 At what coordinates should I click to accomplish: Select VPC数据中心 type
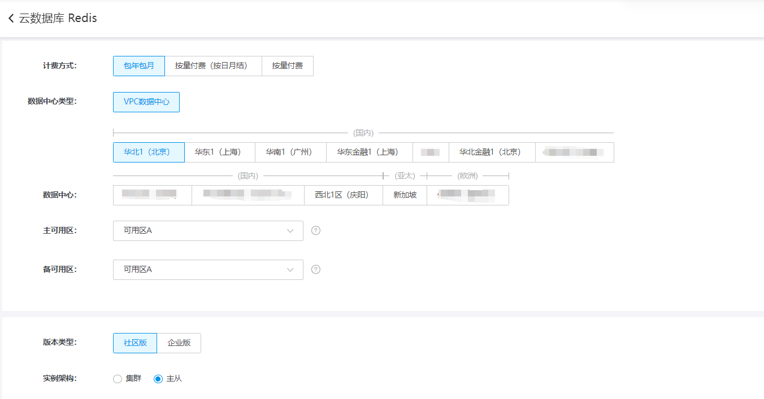pyautogui.click(x=146, y=102)
